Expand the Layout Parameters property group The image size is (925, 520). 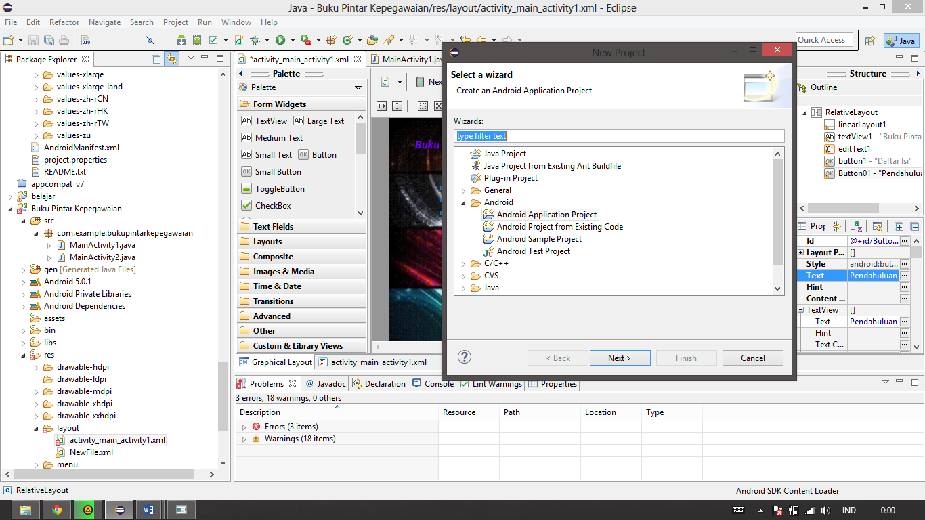pos(800,253)
